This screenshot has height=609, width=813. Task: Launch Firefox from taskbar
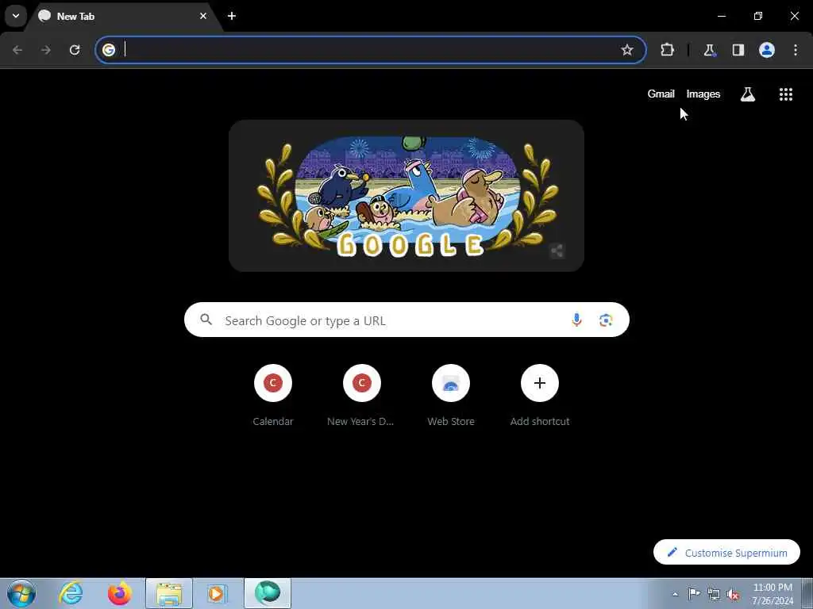tap(119, 593)
